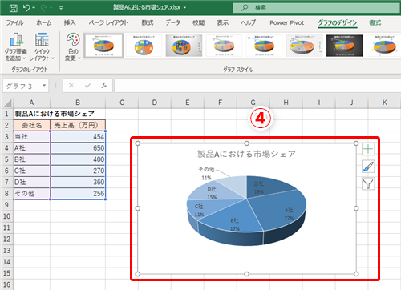Click cell with value 270
The width and height of the screenshot is (401, 290).
pyautogui.click(x=78, y=171)
